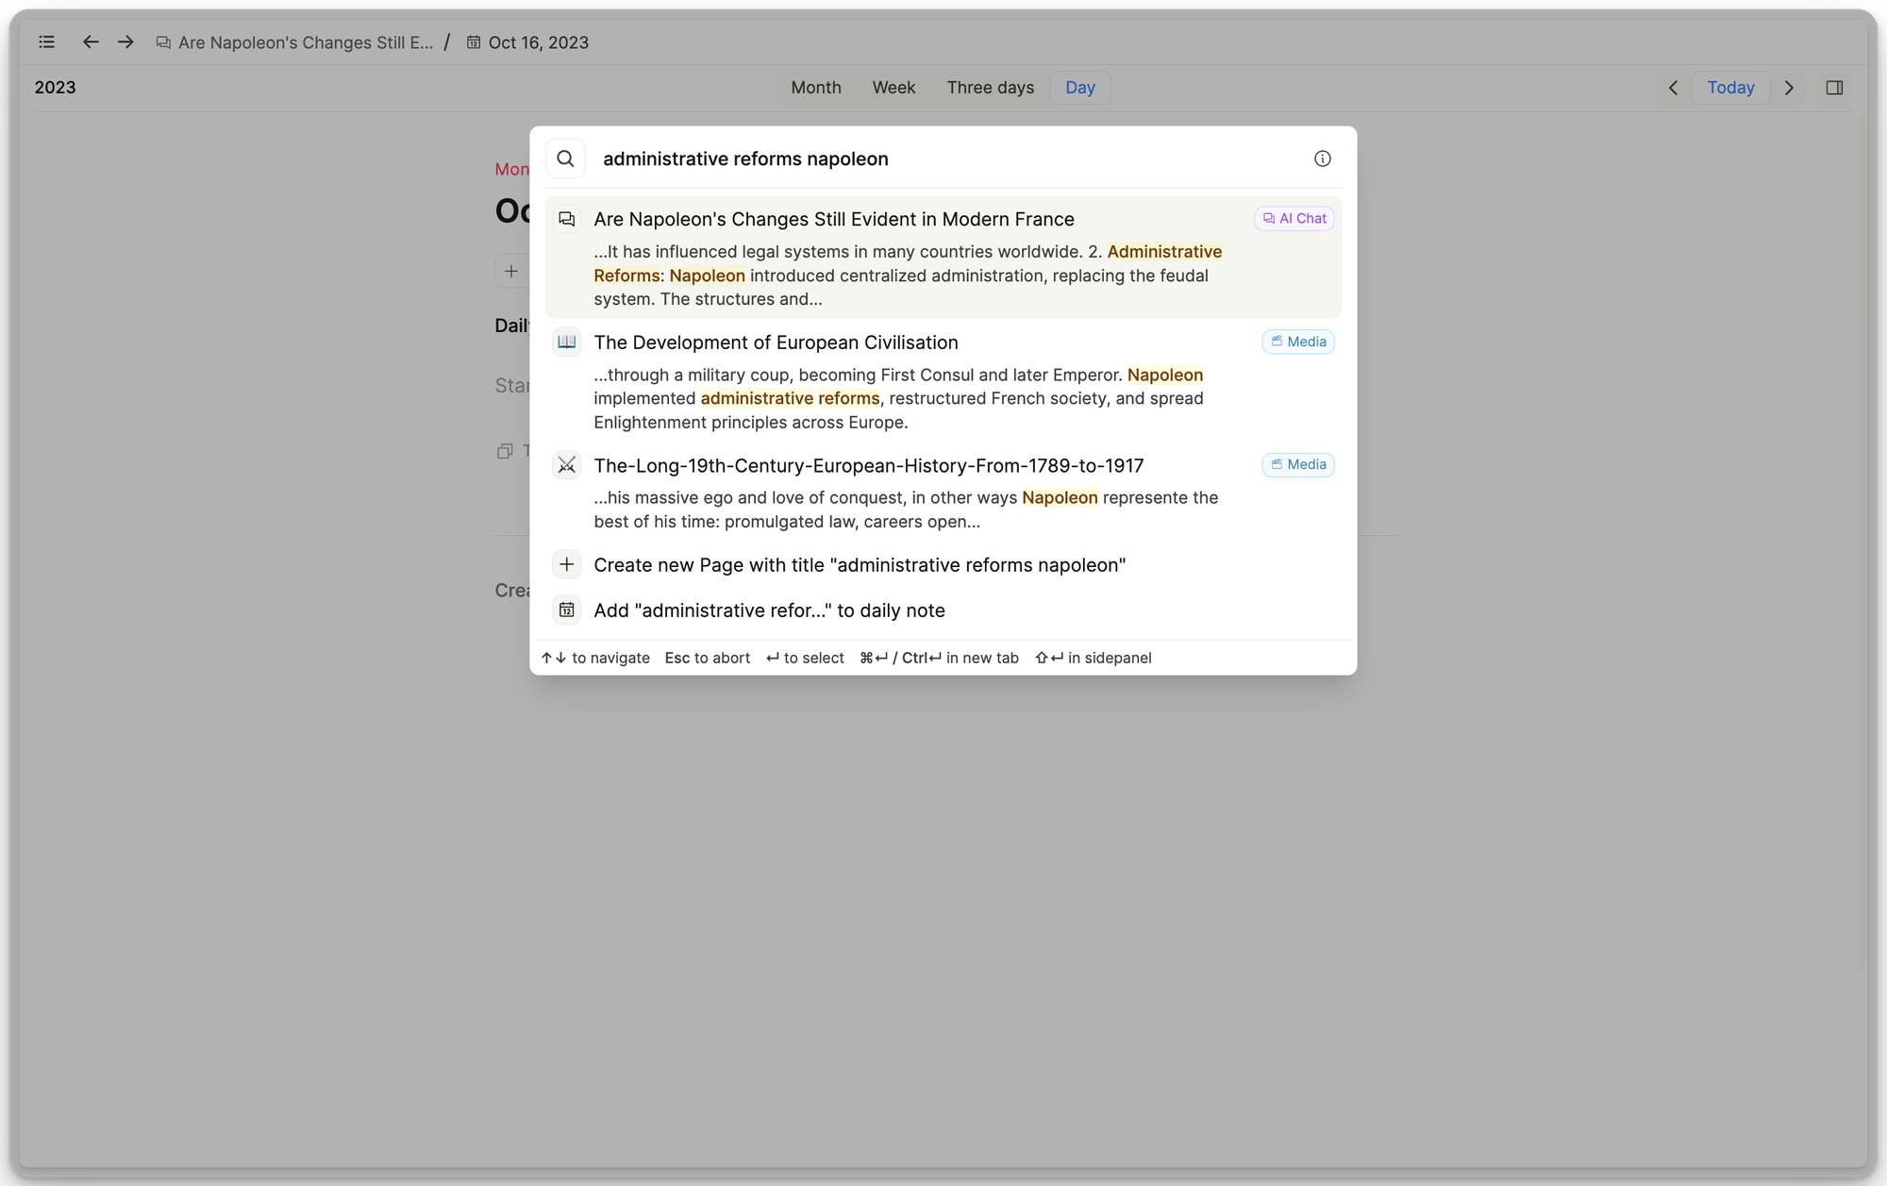Click the plus icon for new Page

click(566, 564)
